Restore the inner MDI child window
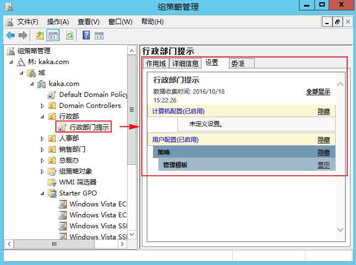 point(337,22)
